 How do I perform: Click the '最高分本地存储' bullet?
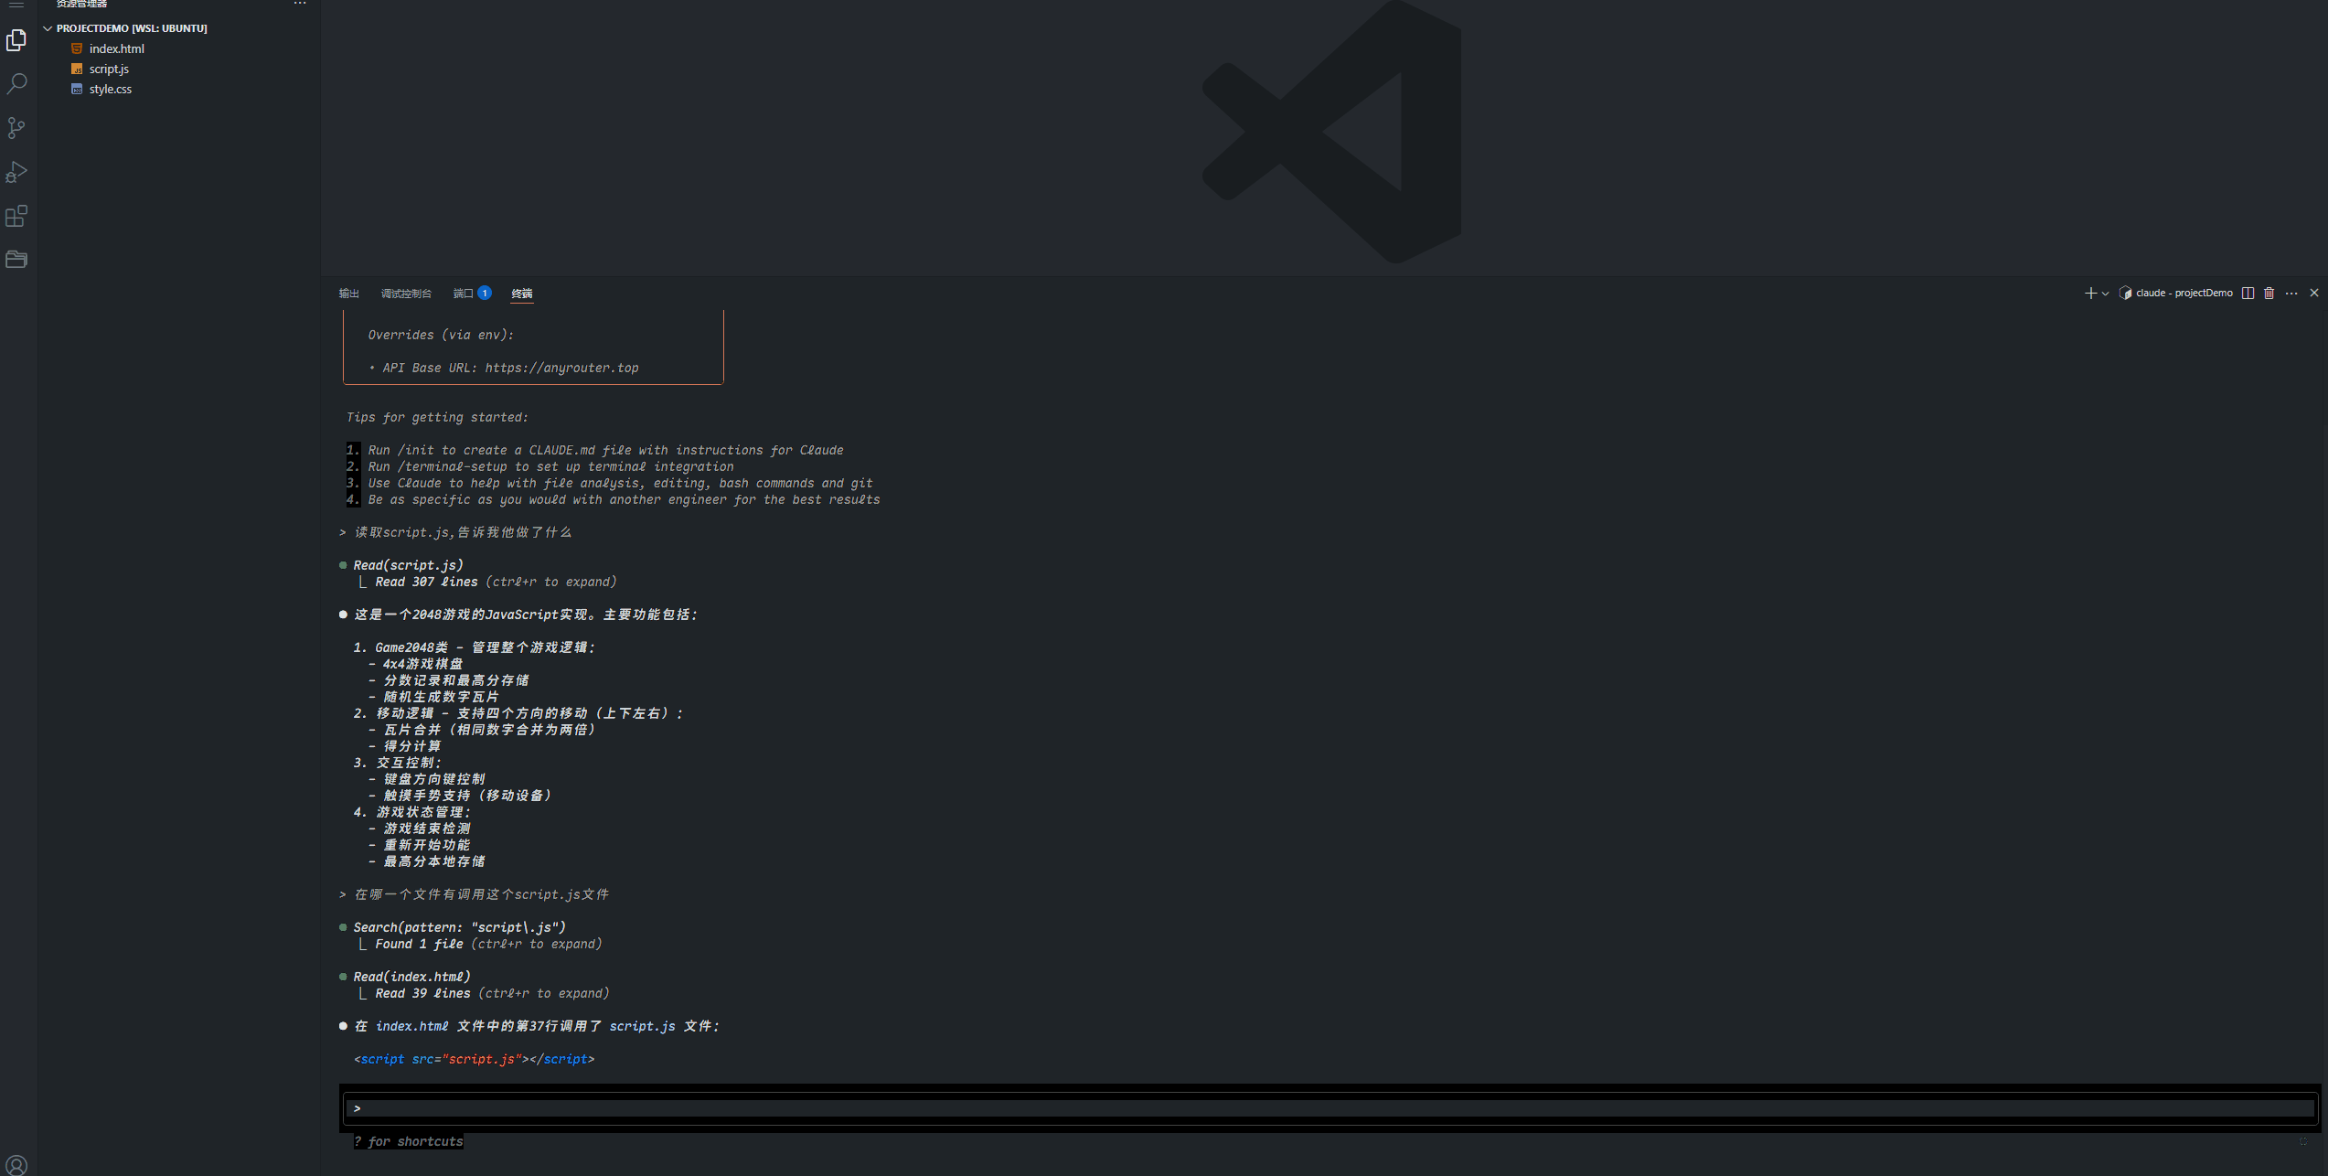tap(426, 861)
